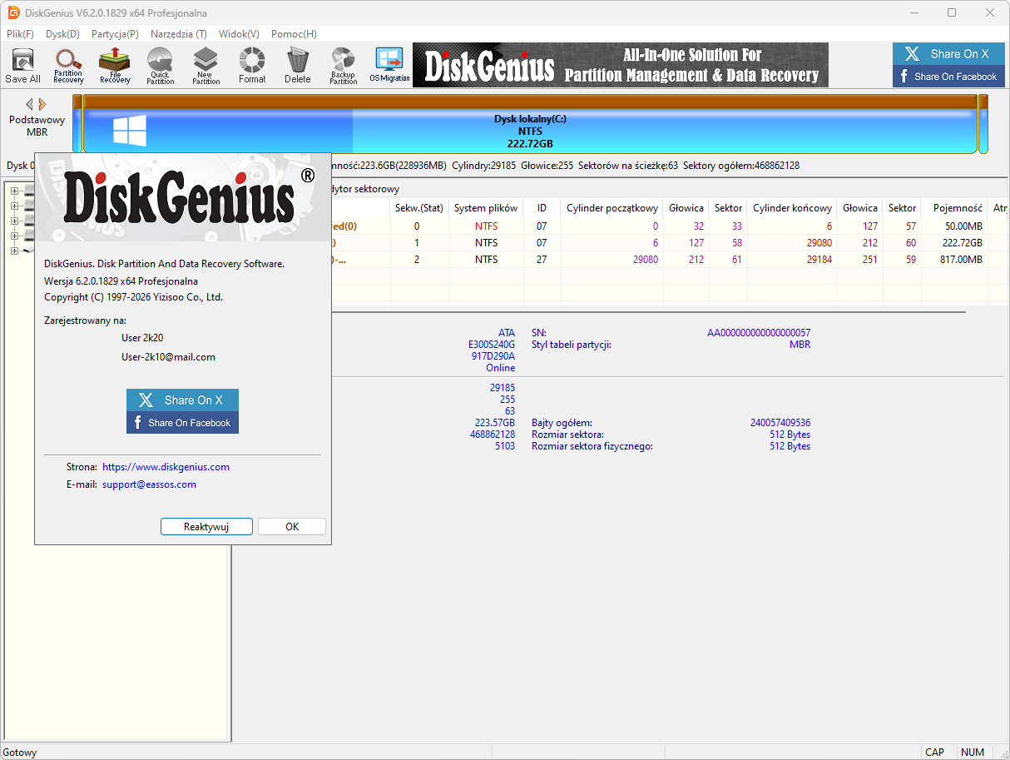1010x760 pixels.
Task: Open the https://www.diskgenius.com link
Action: pyautogui.click(x=166, y=467)
